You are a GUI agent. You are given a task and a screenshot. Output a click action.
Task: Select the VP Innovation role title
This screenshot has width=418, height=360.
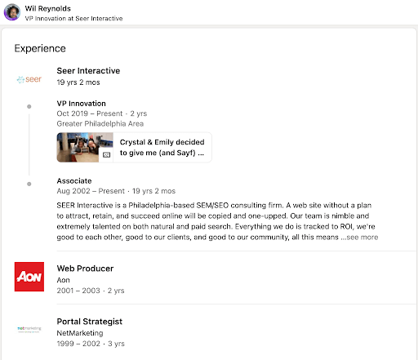point(81,104)
